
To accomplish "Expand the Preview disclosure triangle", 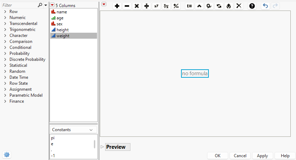I will pyautogui.click(x=102, y=147).
